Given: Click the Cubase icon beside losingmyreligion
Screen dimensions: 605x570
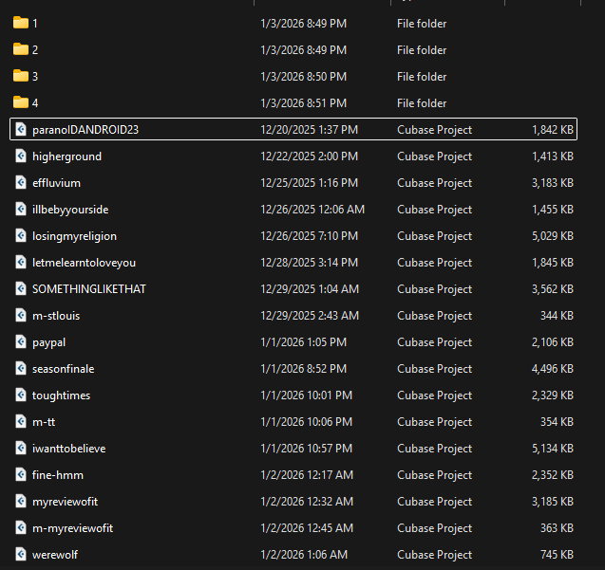Looking at the screenshot, I should [21, 235].
